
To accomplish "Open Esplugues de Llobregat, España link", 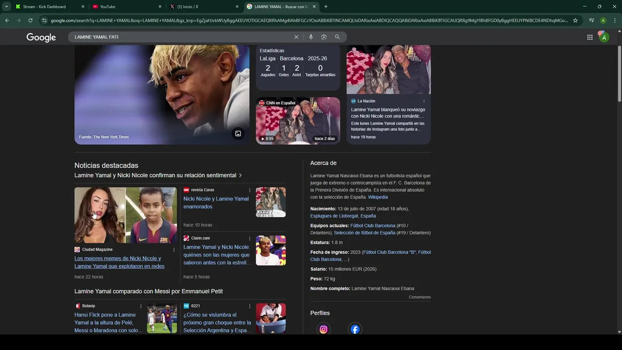I will click(343, 216).
